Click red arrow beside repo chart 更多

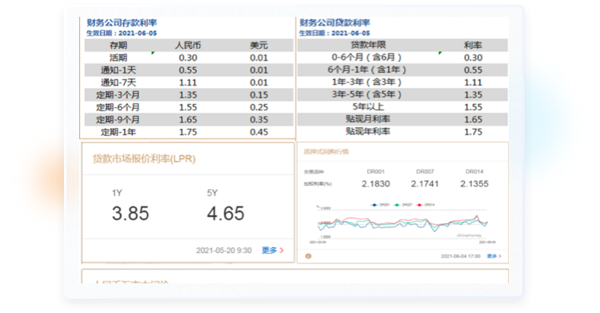500,256
